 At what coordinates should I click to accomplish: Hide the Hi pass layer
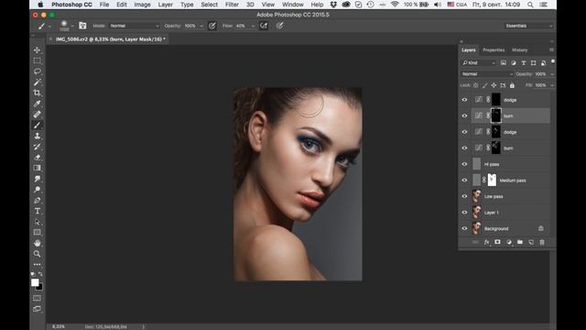click(464, 164)
